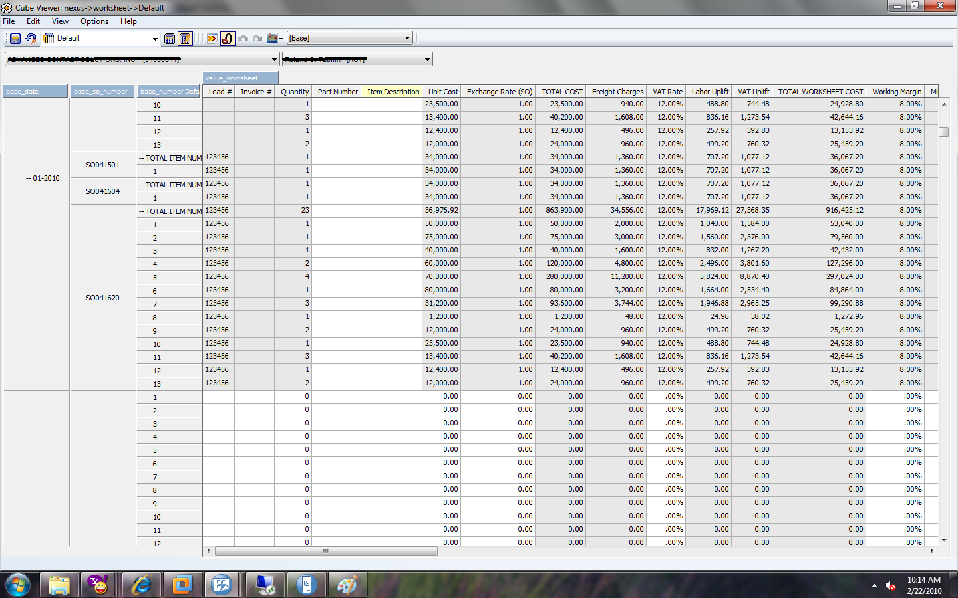Click the yellow arrows toolbar icon
Image resolution: width=958 pixels, height=598 pixels.
point(212,39)
